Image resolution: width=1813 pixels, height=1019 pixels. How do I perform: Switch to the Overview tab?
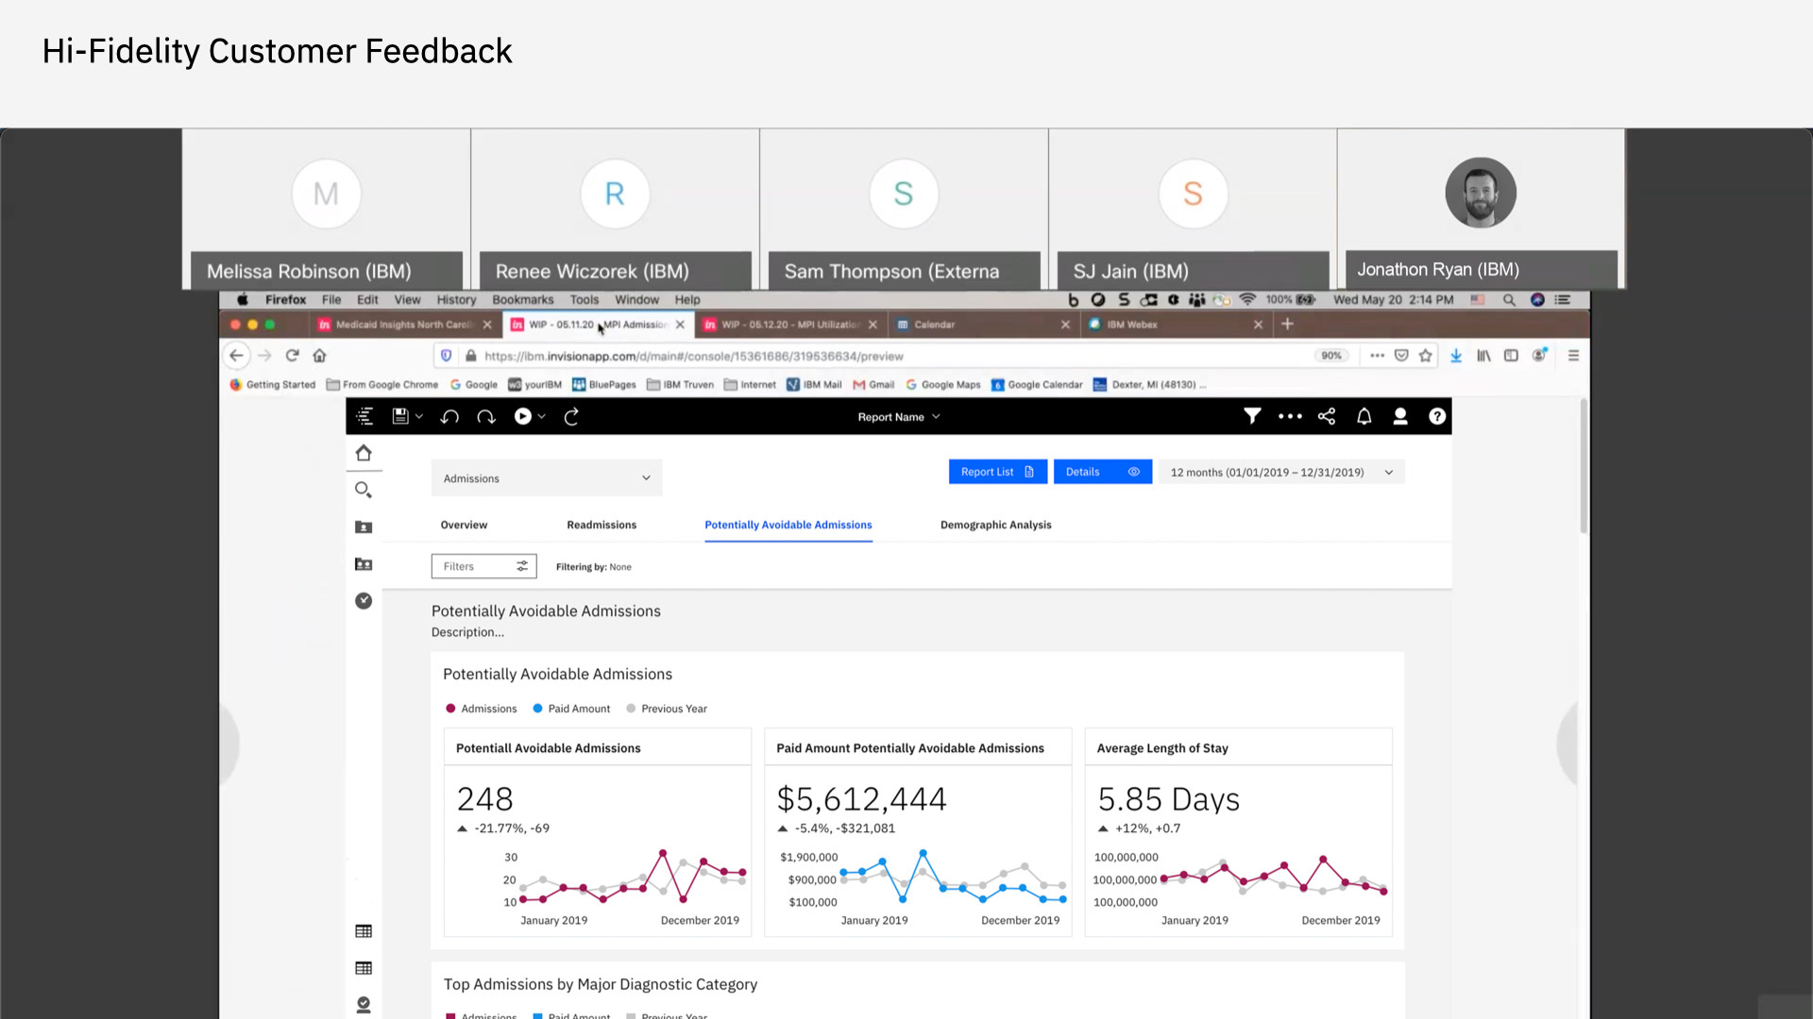click(464, 525)
